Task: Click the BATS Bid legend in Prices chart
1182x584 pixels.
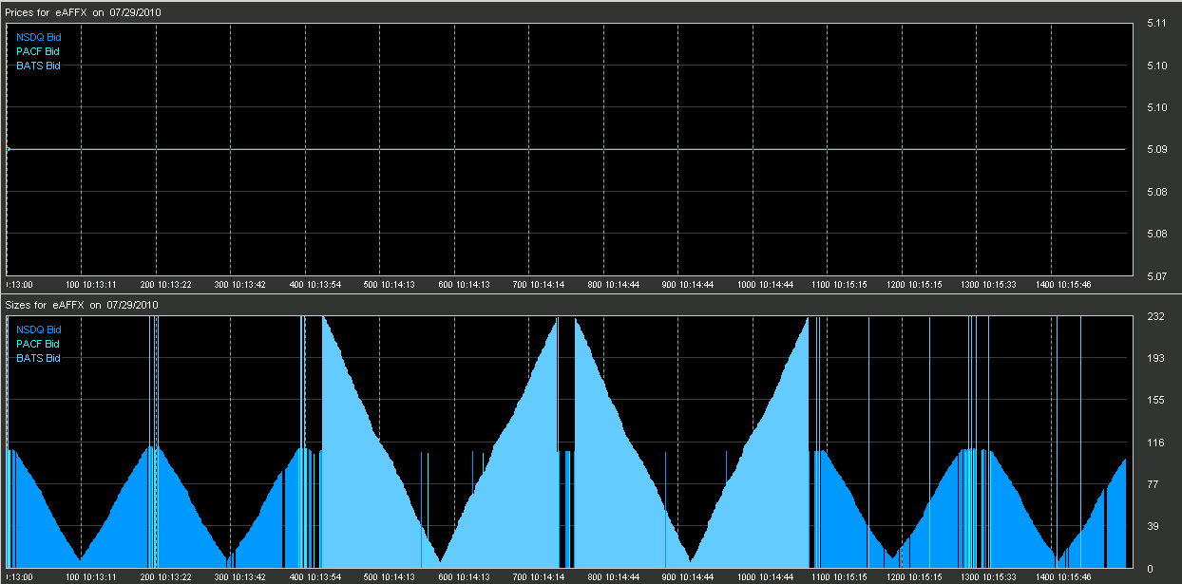Action: click(39, 66)
